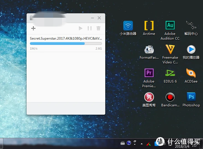Click the blue download progress bar

[x=66, y=43]
